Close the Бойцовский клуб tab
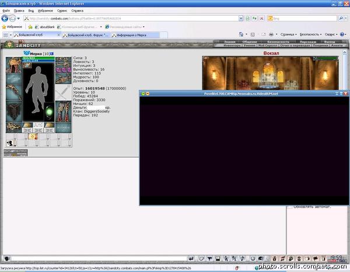 (59, 35)
